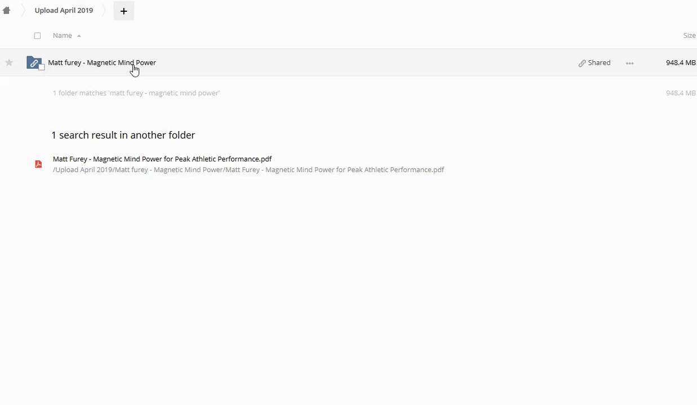Click the PDF's gray folder path text

click(248, 170)
